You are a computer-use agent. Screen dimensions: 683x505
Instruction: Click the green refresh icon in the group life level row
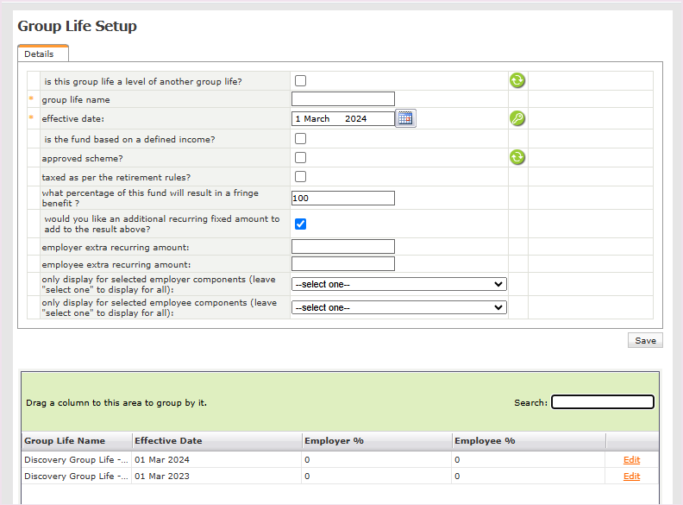pos(517,81)
